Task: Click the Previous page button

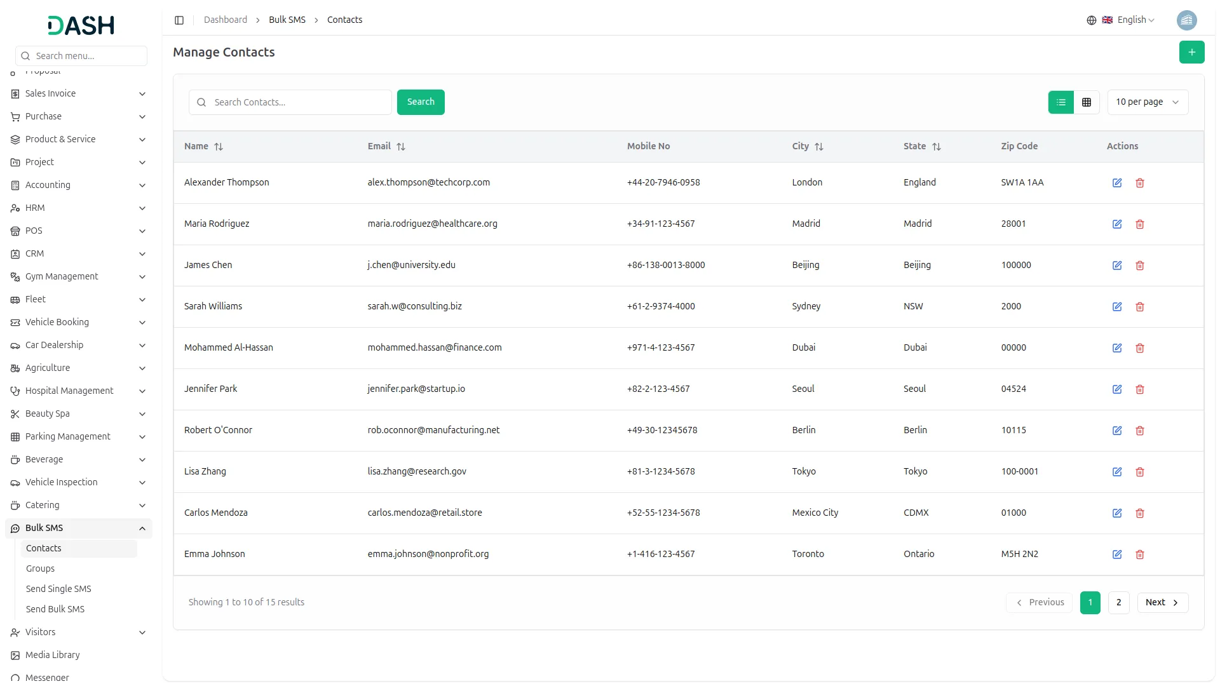Action: point(1039,603)
